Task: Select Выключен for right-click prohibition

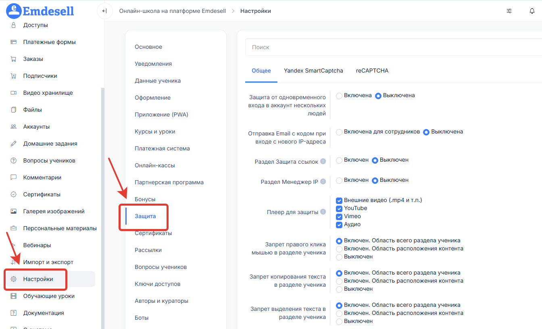Action: [339, 257]
